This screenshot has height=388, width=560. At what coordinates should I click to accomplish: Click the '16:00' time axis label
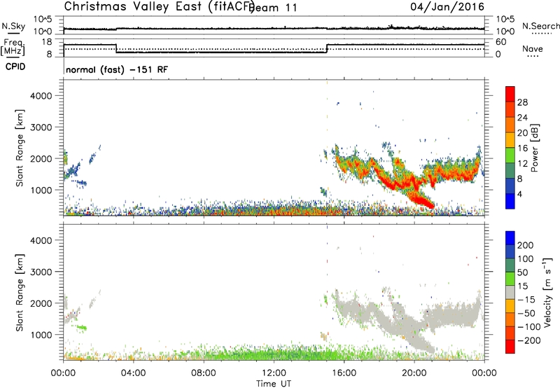pos(344,373)
